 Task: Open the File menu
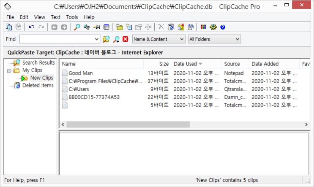click(x=10, y=17)
